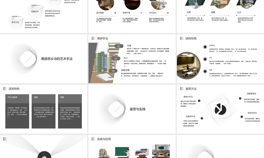Image resolution: width=264 pixels, height=158 pixels.
Task: Click the number 2 bullet by 意象解读法
Action: 240,98
